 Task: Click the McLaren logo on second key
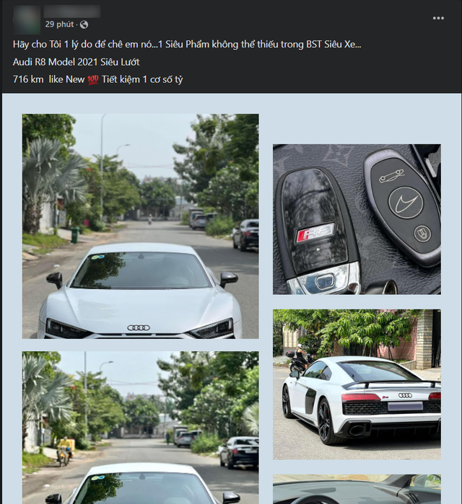[405, 202]
